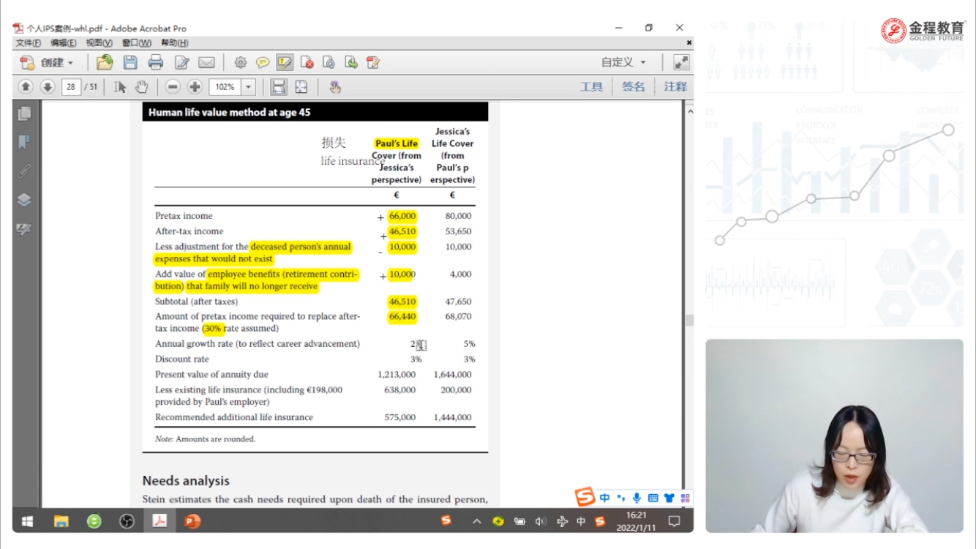This screenshot has width=976, height=549.
Task: Open the 注释 pane
Action: point(675,87)
